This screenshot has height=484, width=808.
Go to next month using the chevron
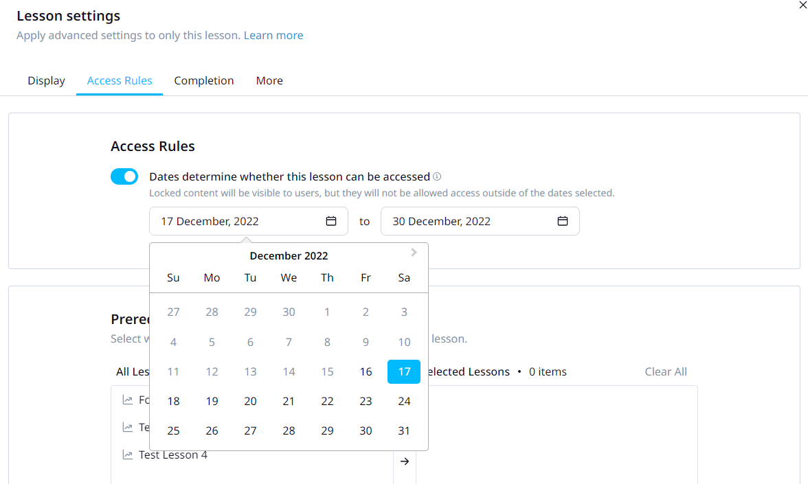coord(413,253)
